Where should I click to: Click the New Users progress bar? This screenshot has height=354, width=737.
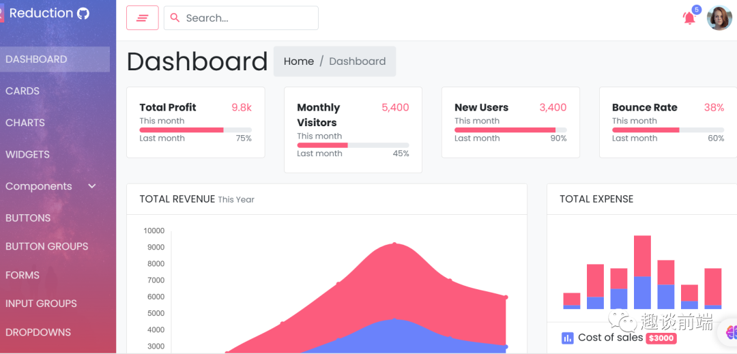click(x=510, y=130)
